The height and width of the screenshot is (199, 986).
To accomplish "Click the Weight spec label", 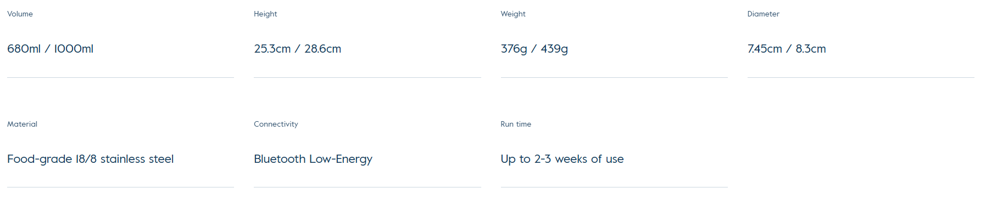I will click(x=513, y=14).
